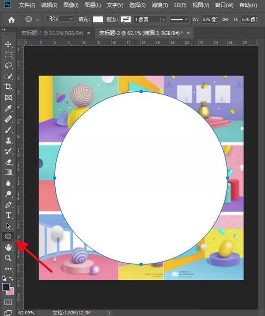Select the Ellipse shape tool

click(8, 237)
